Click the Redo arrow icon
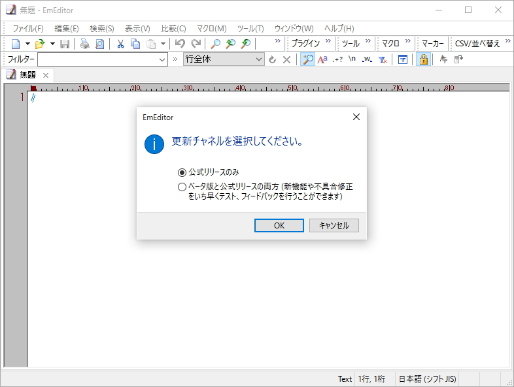514x387 pixels. tap(196, 44)
